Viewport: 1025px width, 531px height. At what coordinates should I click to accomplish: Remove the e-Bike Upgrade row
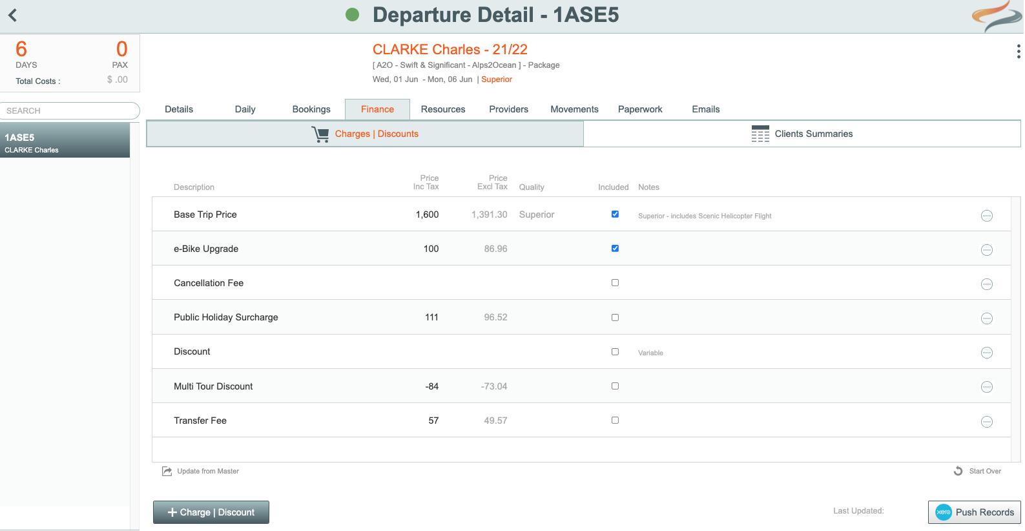point(986,250)
